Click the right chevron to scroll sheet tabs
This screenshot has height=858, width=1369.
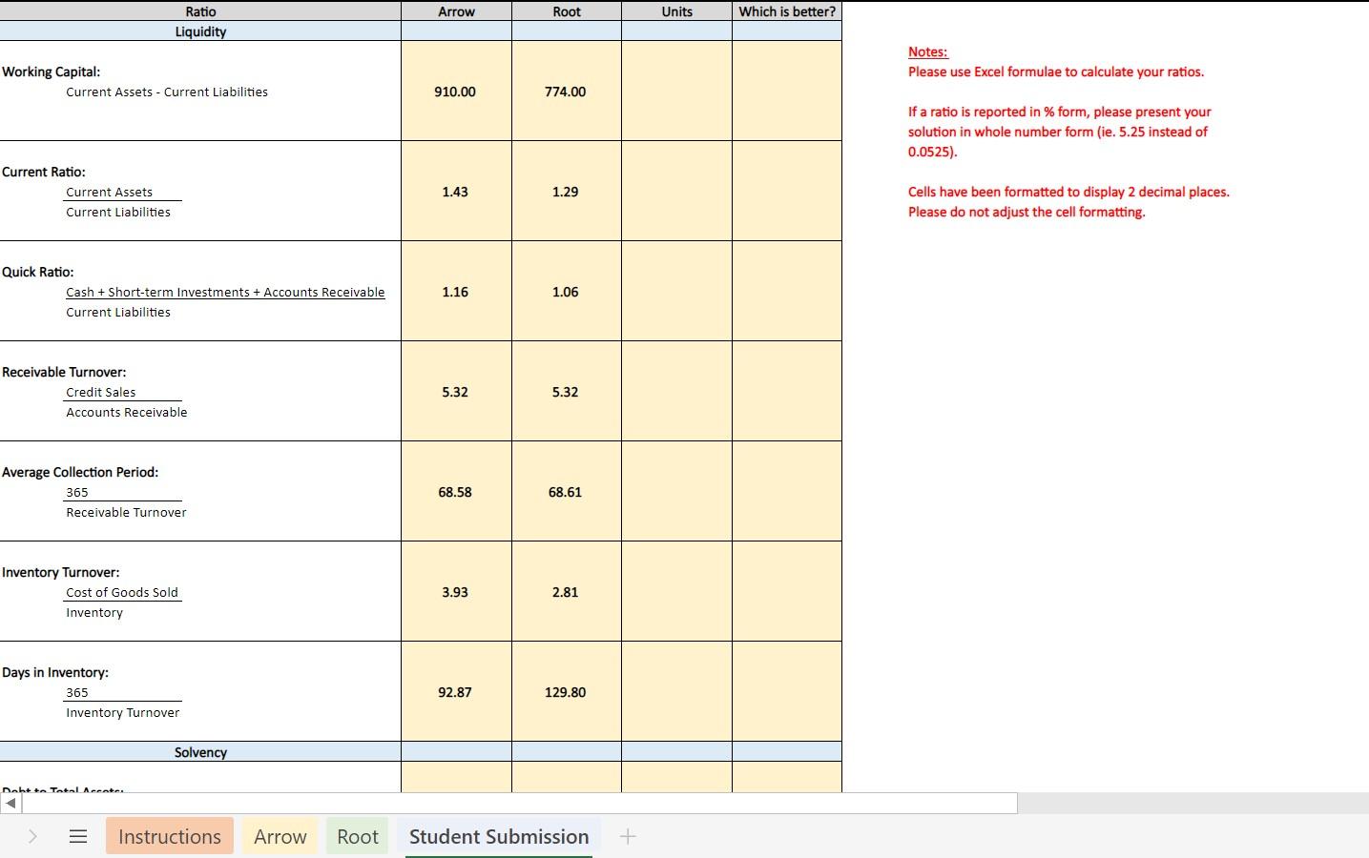32,836
